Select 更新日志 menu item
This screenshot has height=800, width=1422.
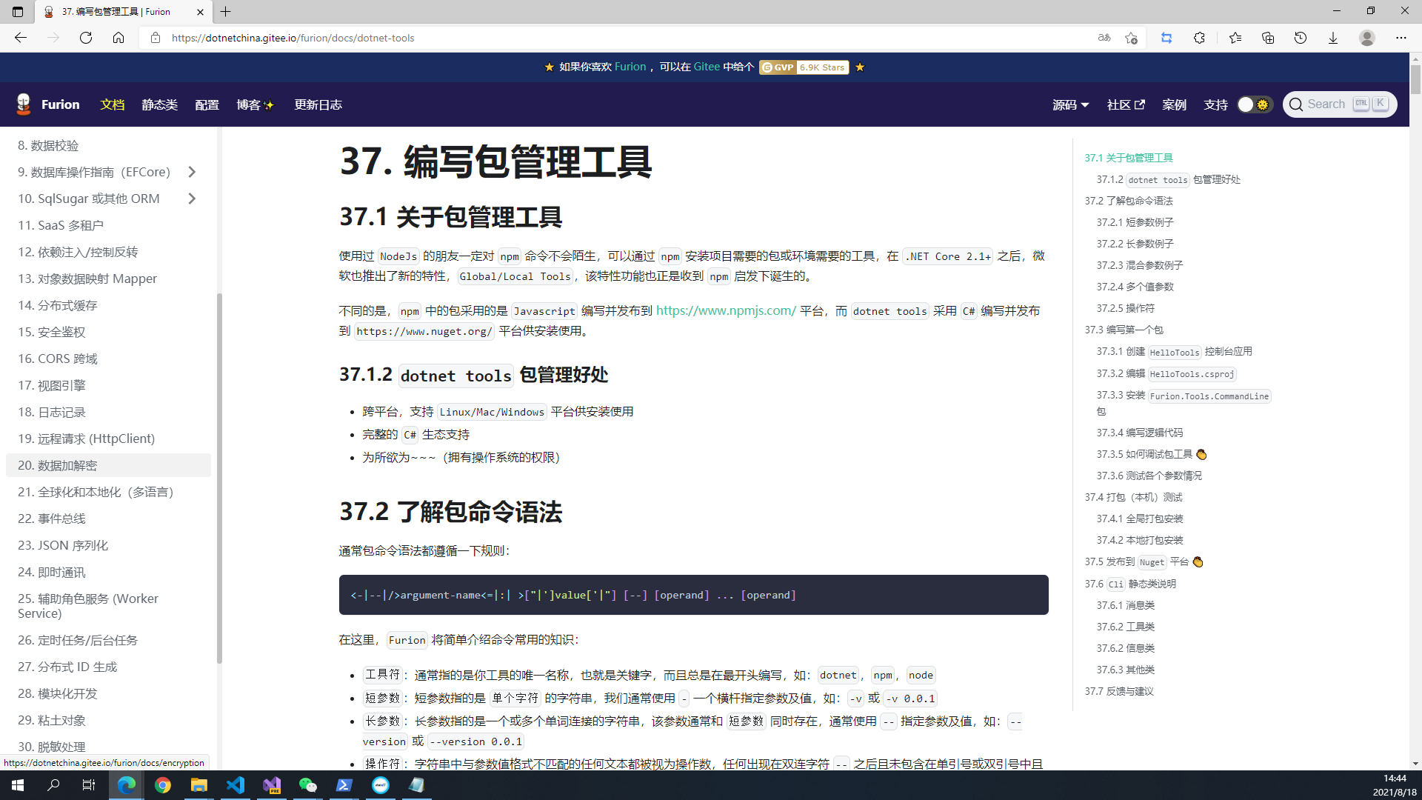[x=318, y=104]
